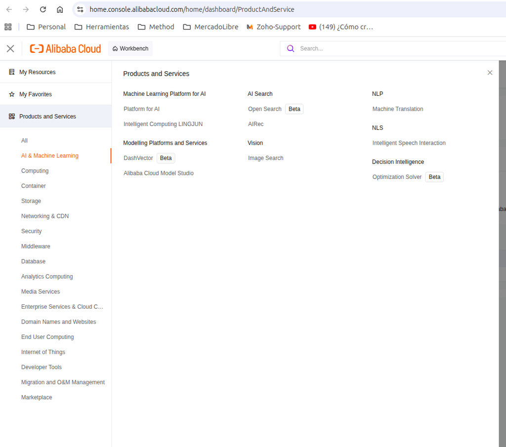
Task: Select the Container category
Action: coord(34,186)
